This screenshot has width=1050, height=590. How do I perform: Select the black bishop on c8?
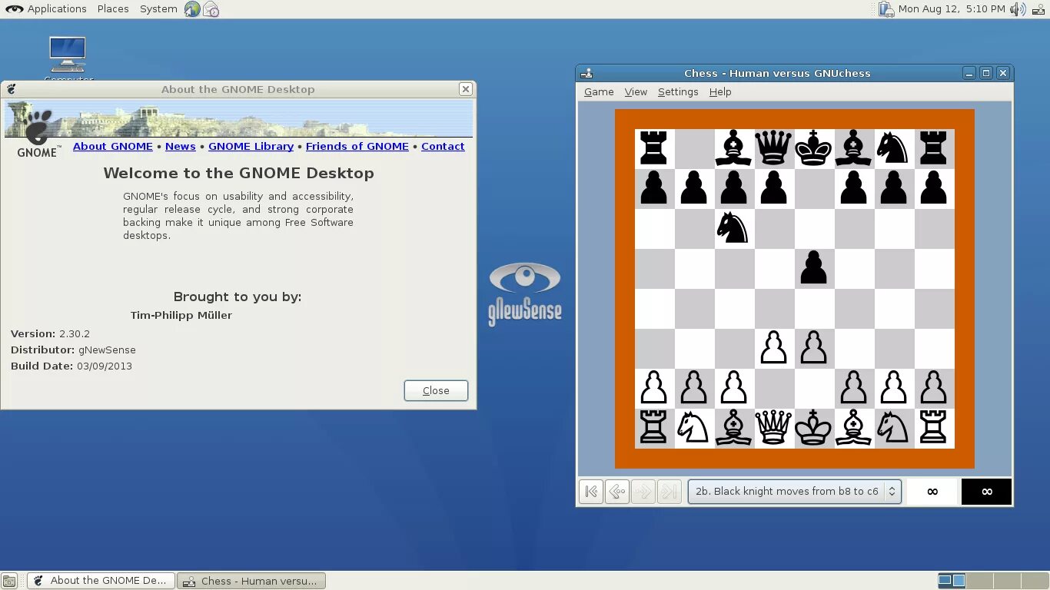[734, 148]
